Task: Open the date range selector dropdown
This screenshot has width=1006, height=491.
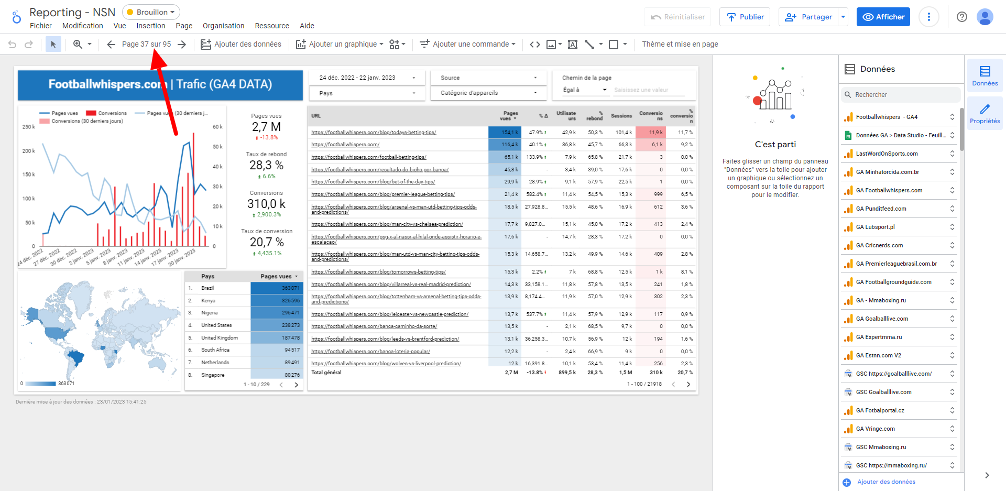Action: (365, 78)
